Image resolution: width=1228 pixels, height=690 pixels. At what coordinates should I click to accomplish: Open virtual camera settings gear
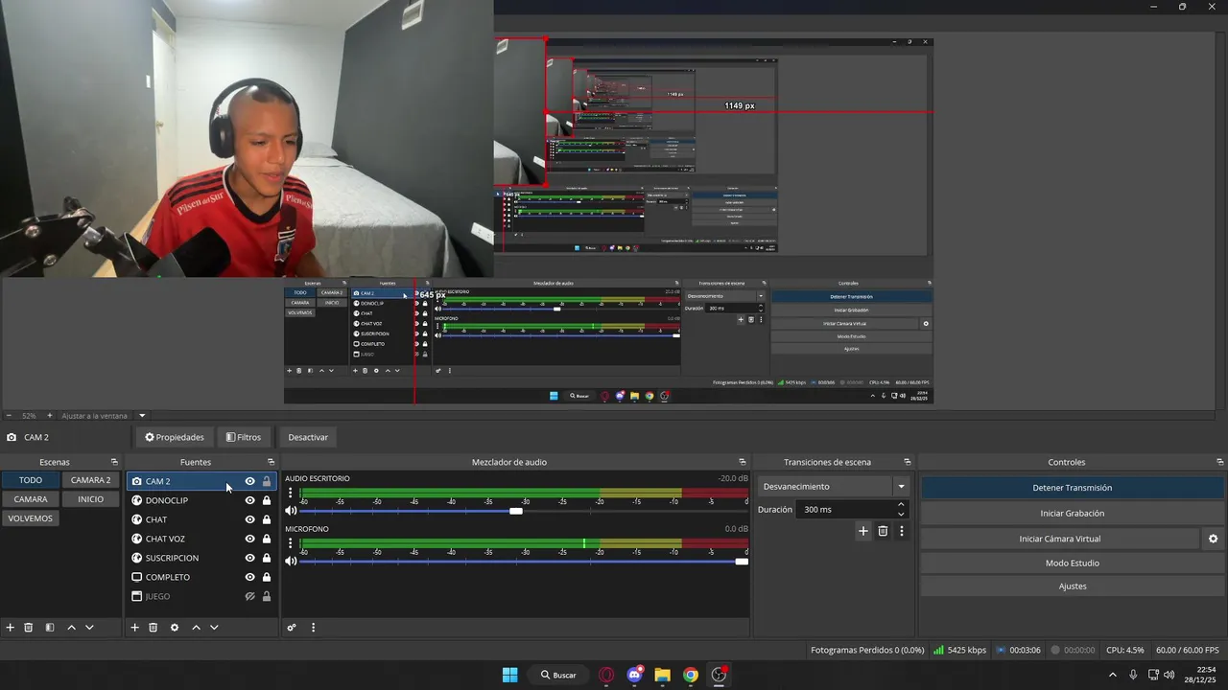[1214, 540]
